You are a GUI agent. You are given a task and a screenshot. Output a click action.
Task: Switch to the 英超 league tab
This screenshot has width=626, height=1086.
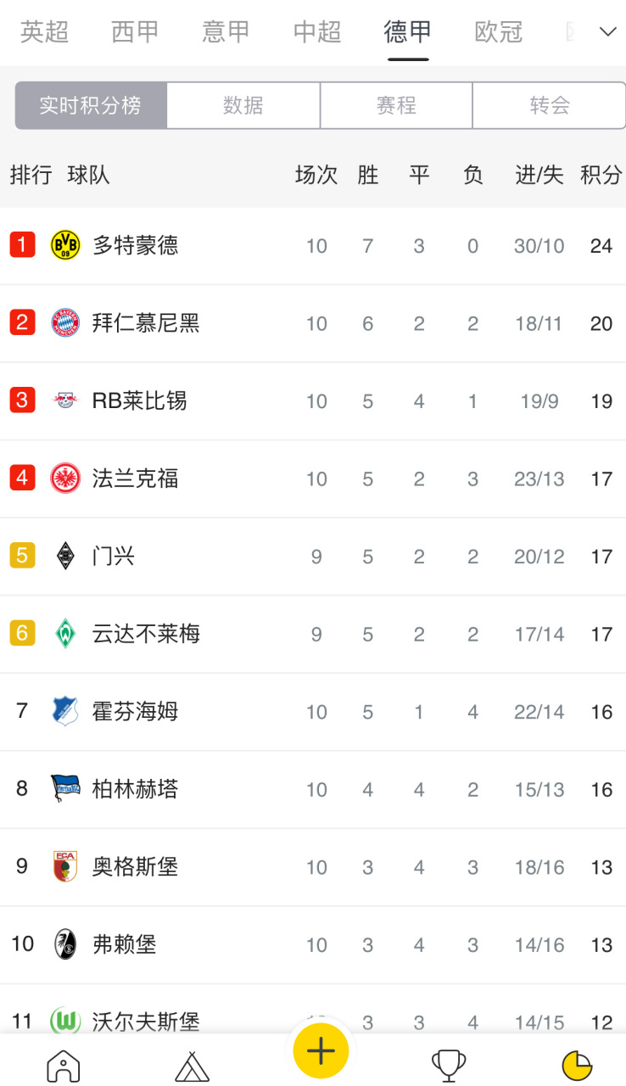[44, 32]
